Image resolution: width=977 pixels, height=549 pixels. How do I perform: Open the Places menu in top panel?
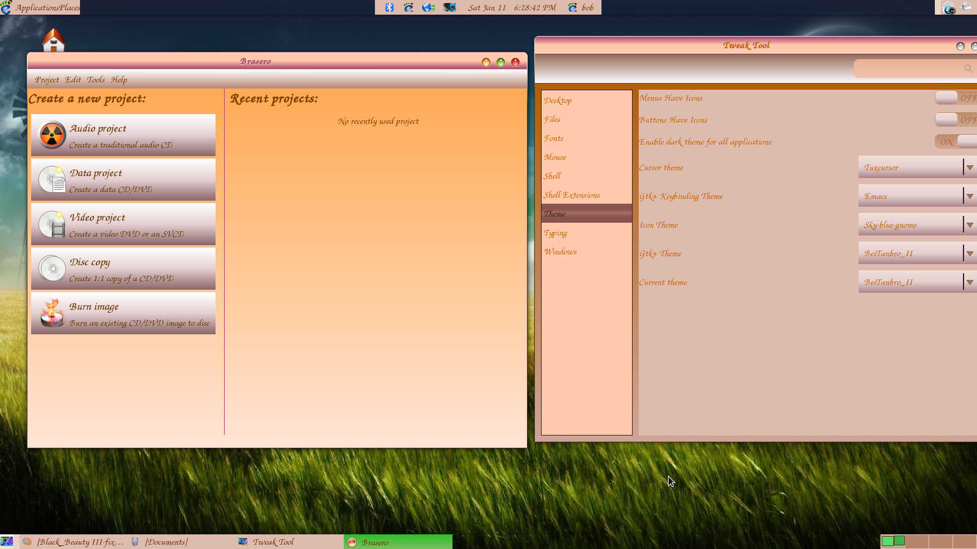(x=69, y=7)
